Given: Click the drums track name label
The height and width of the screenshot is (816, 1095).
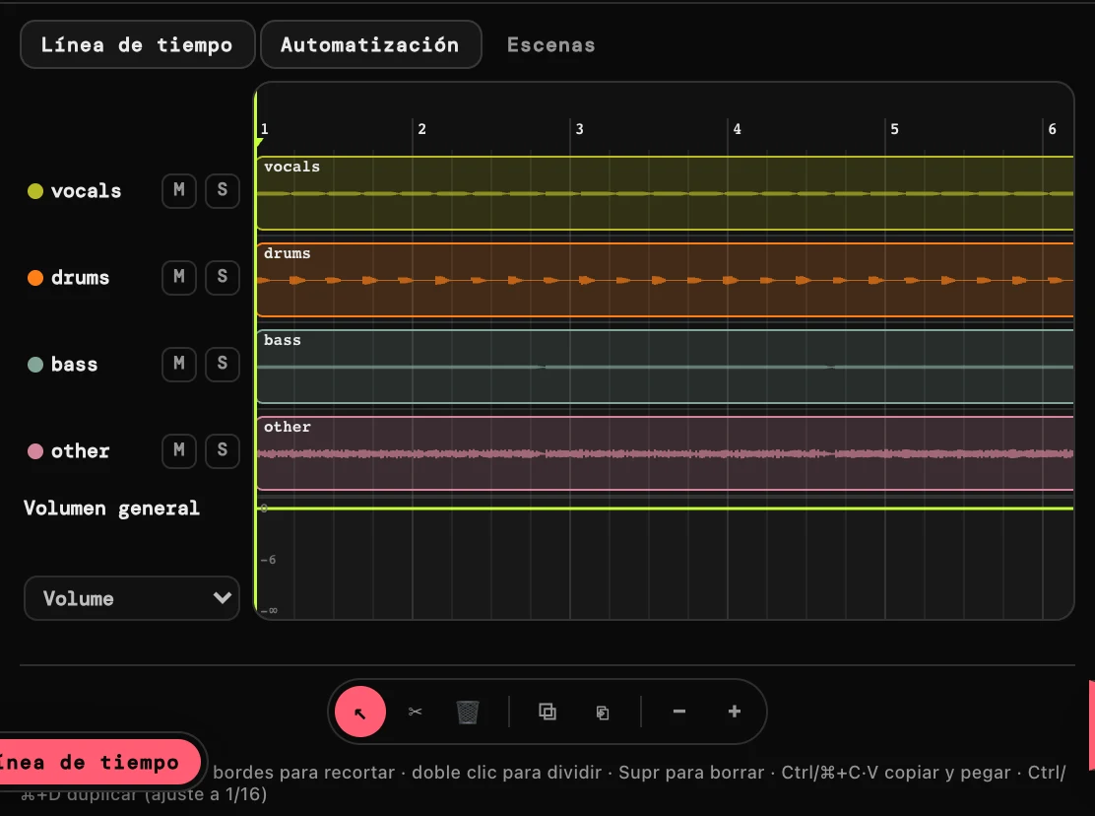Looking at the screenshot, I should tap(81, 277).
